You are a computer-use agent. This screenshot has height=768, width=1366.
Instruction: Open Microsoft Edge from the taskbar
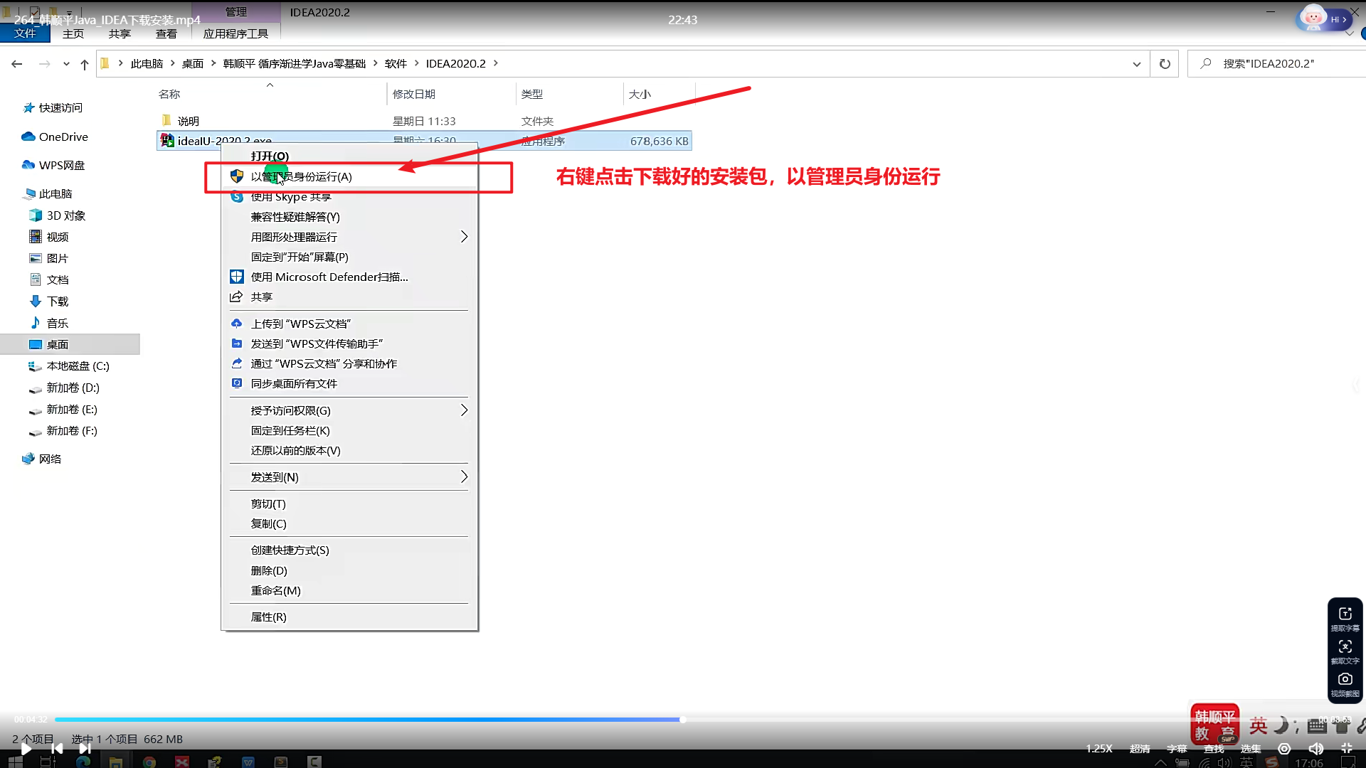[x=83, y=762]
